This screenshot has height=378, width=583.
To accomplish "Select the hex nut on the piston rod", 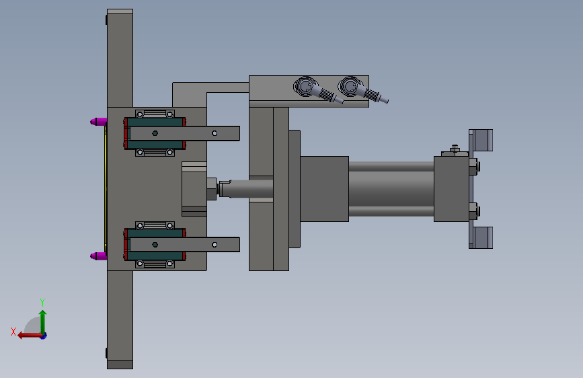I will (x=212, y=189).
